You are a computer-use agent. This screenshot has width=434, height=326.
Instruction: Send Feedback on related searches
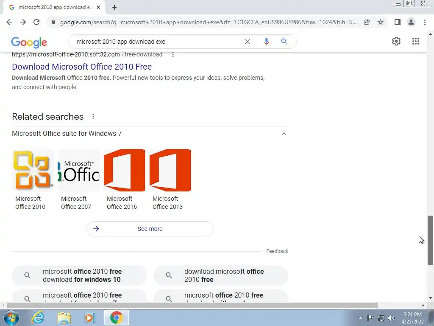pyautogui.click(x=277, y=251)
